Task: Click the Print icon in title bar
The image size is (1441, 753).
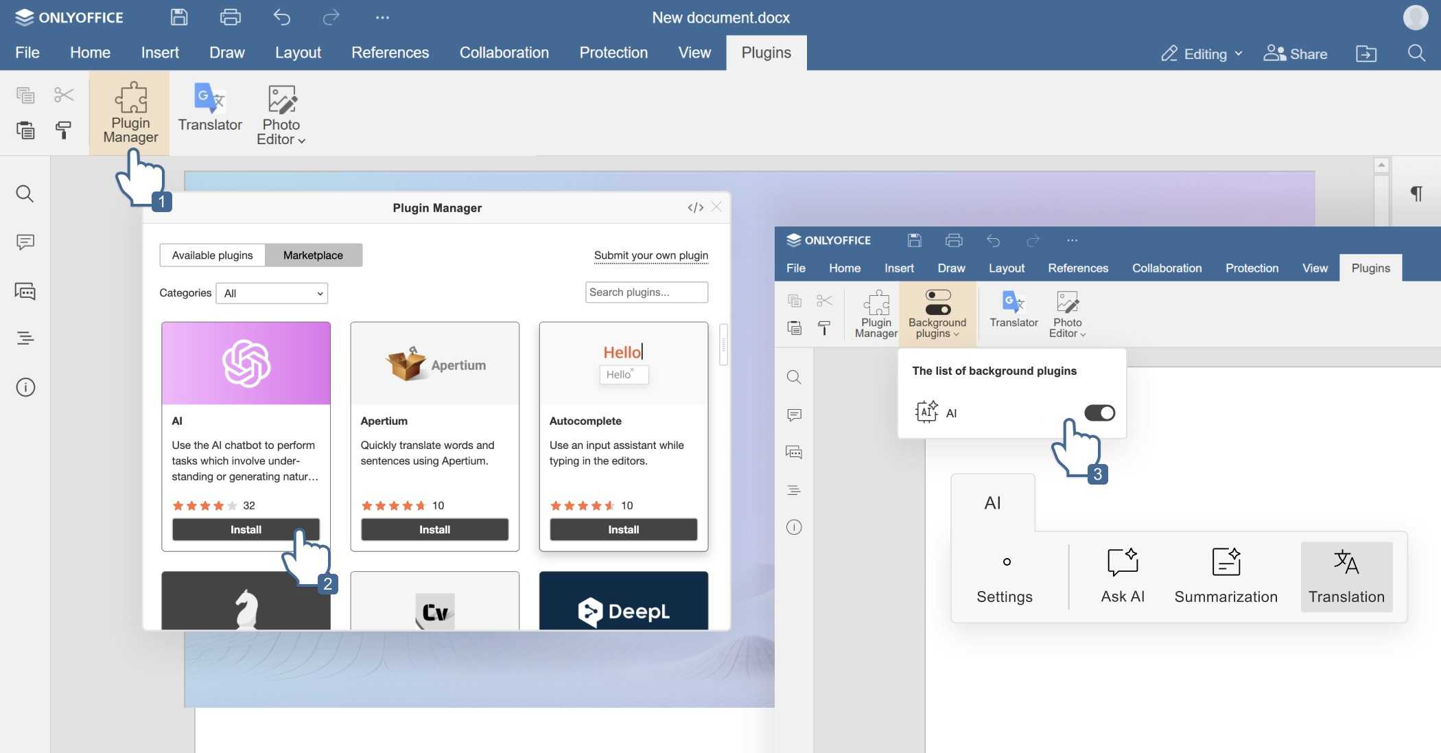Action: point(230,17)
